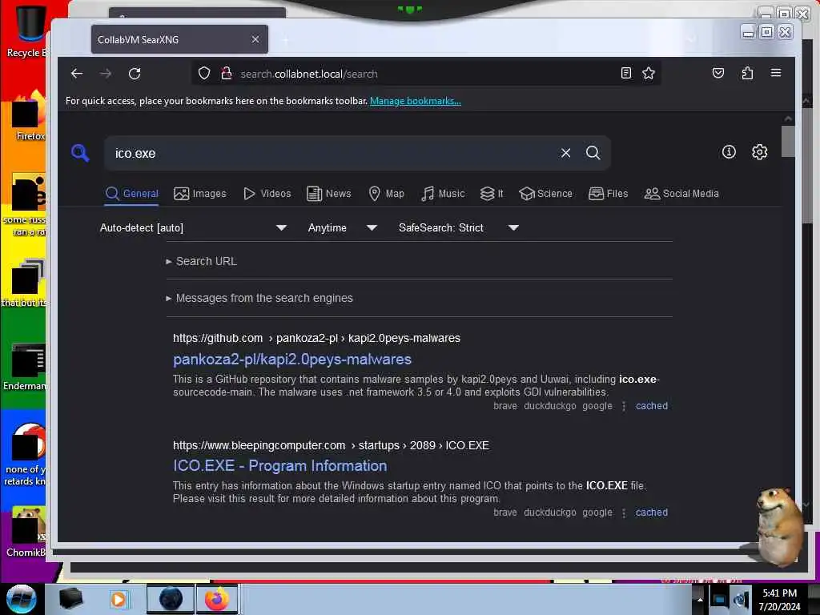
Task: Launch media player from the taskbar
Action: 119,599
